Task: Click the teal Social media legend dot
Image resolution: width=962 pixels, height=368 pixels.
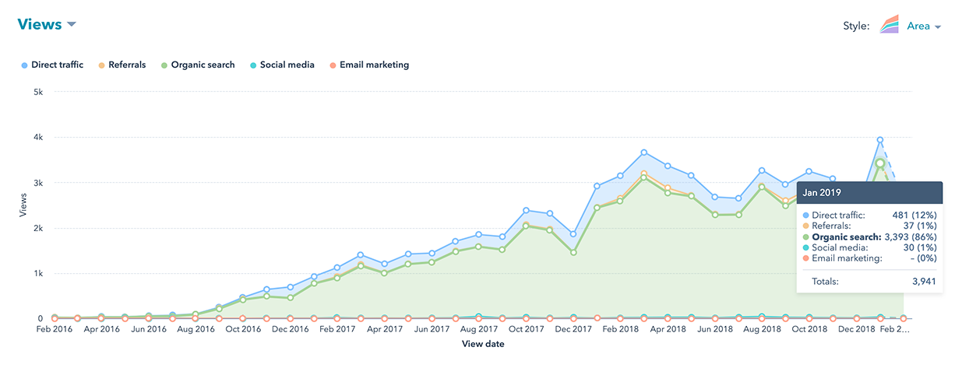Action: 253,65
